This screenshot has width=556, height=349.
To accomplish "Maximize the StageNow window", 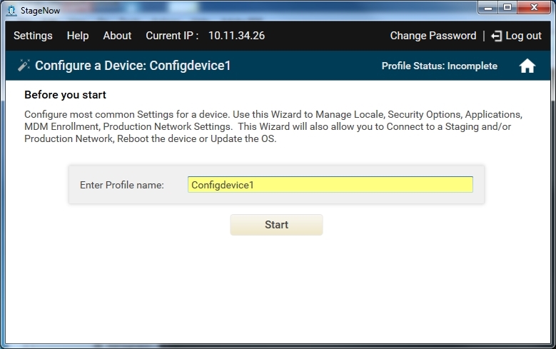I will click(507, 7).
